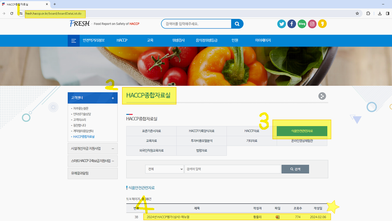The height and width of the screenshot is (221, 392).
Task: Expand the 스마트HACCP 구축보급지원사업 section
Action: pos(93,161)
